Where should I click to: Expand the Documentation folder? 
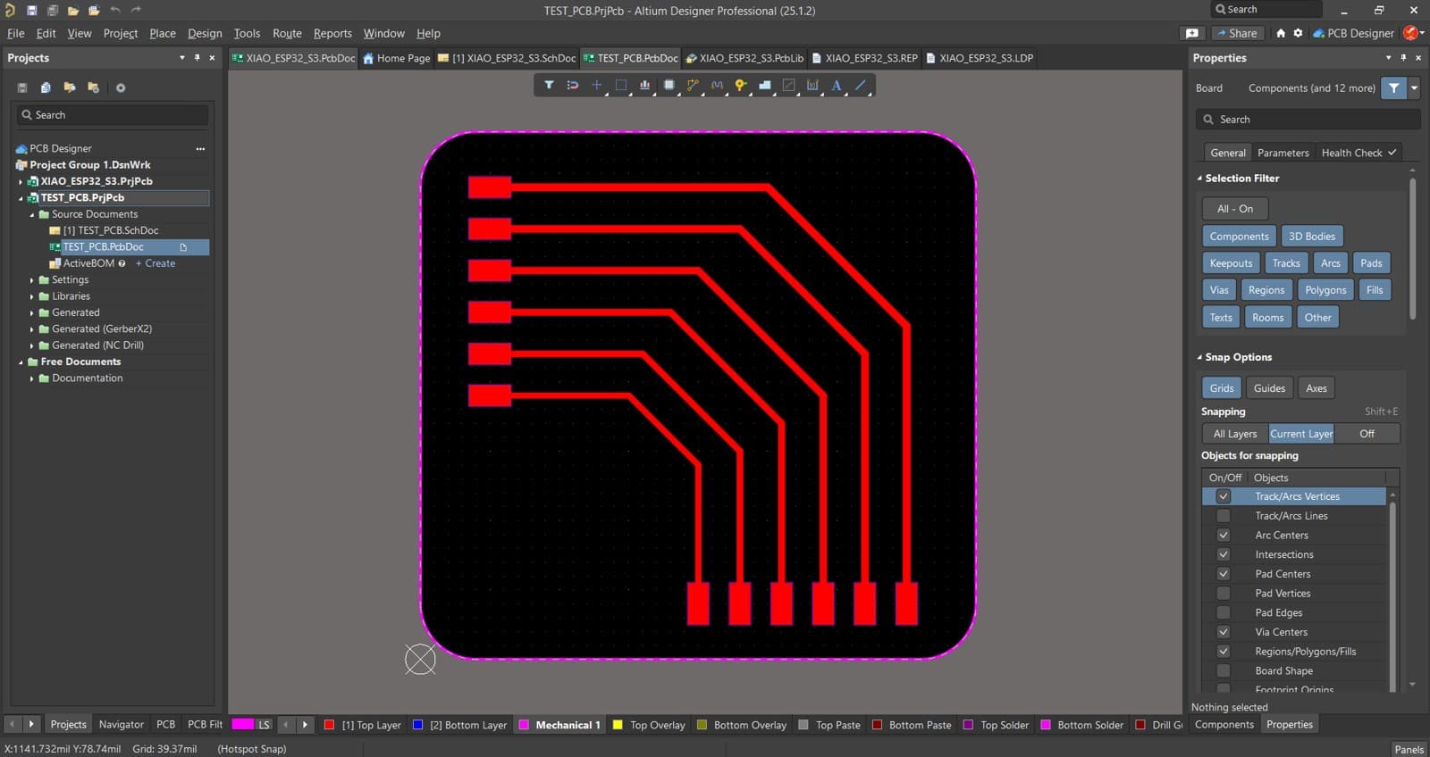point(32,378)
